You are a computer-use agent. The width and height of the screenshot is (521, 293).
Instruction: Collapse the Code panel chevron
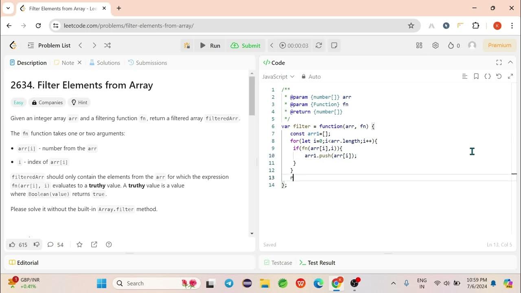point(510,62)
